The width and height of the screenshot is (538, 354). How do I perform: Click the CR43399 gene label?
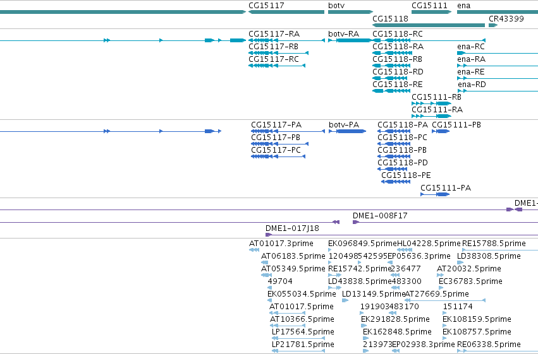506,18
